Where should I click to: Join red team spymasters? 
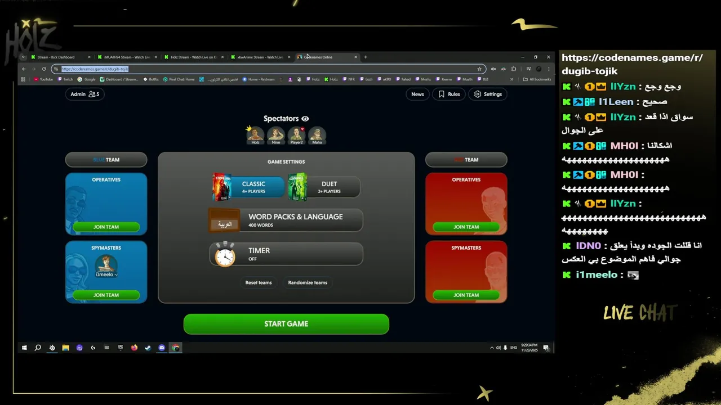(466, 295)
